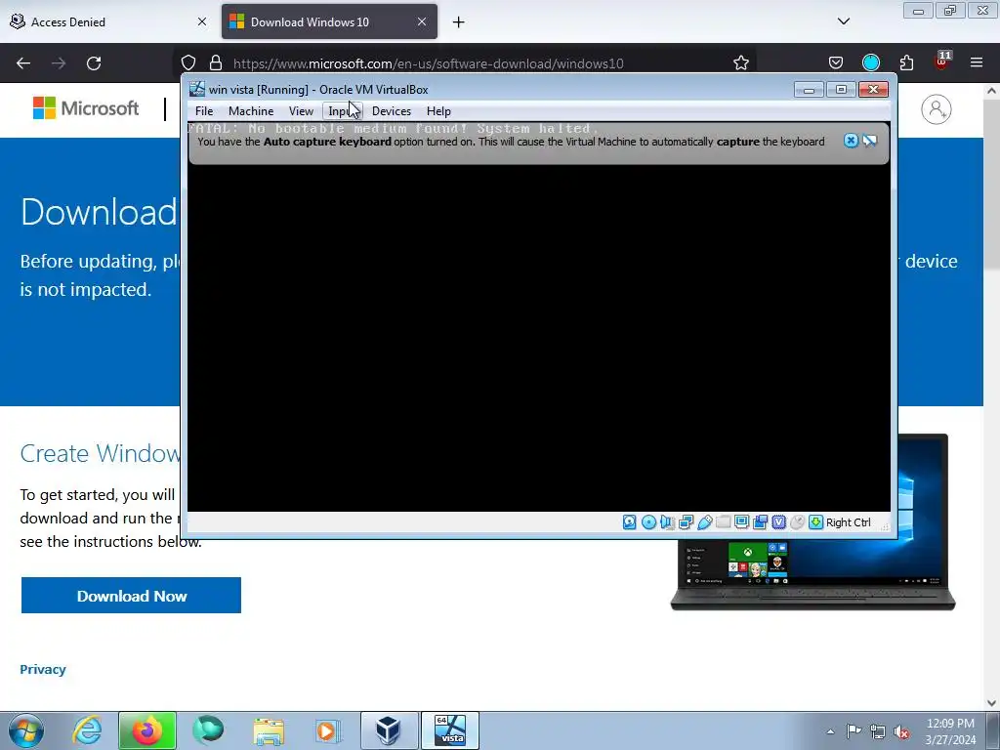Open the Devices menu in VirtualBox
The height and width of the screenshot is (750, 1000).
[x=392, y=111]
